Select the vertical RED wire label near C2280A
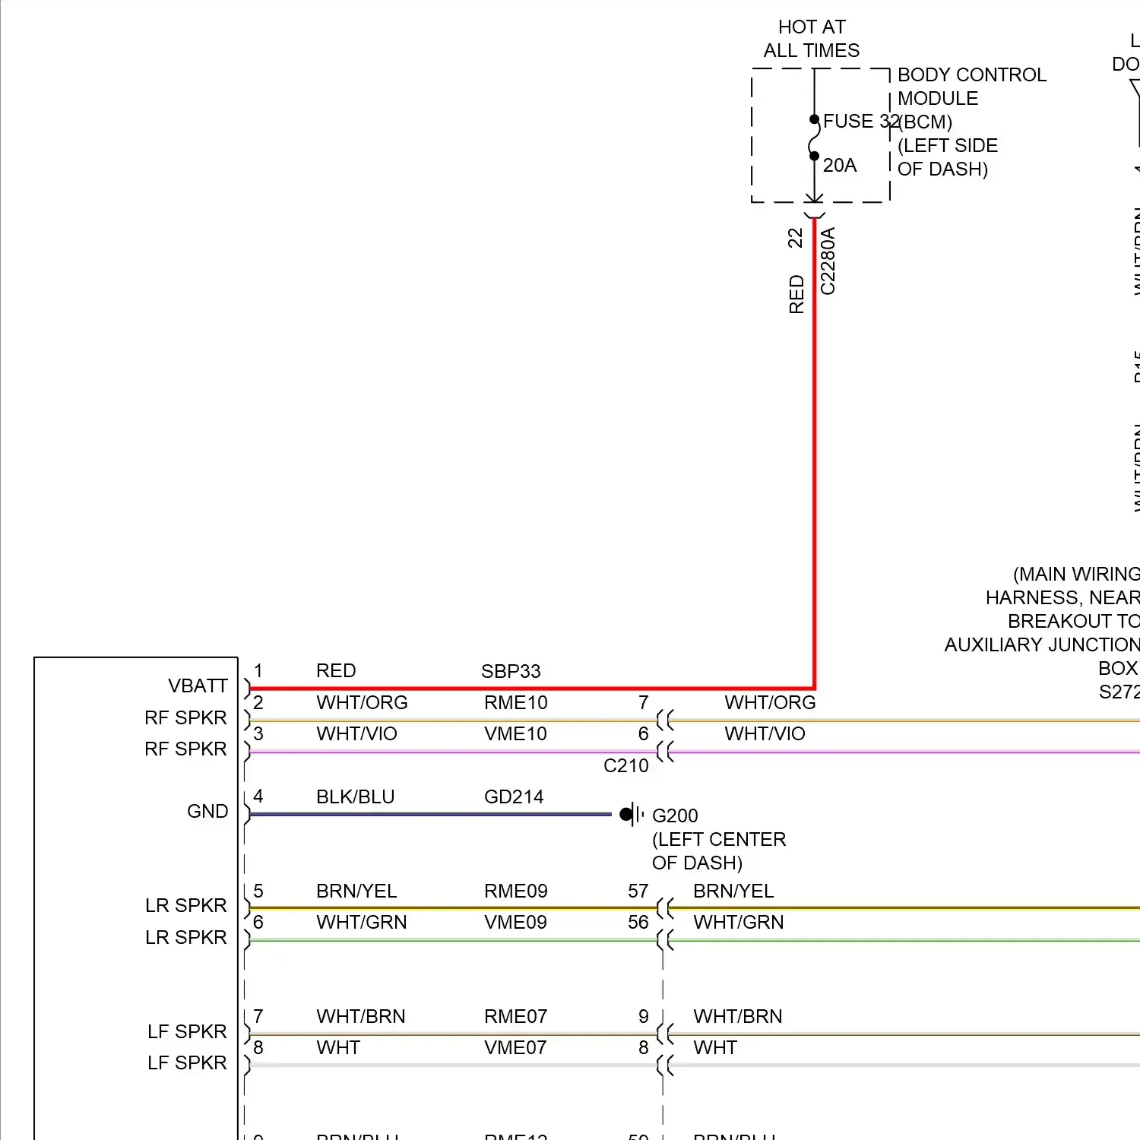This screenshot has width=1140, height=1140. [x=796, y=294]
